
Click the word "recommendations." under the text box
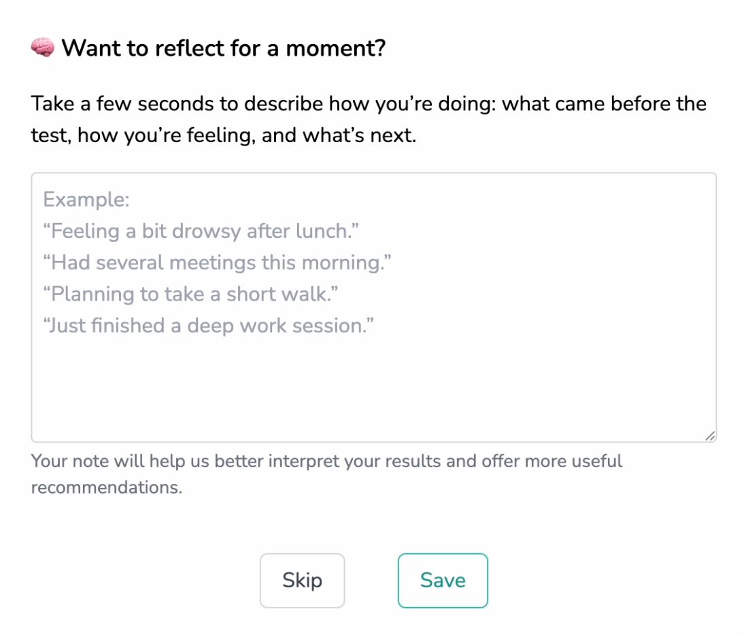coord(107,487)
